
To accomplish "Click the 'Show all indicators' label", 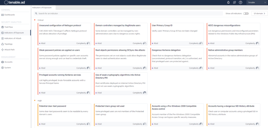I will (234, 13).
